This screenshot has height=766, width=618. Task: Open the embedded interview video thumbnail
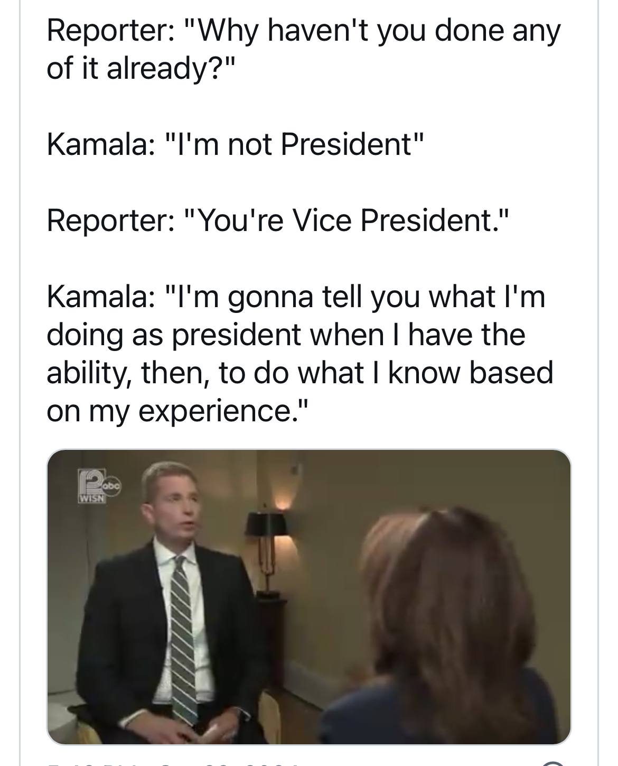[309, 596]
